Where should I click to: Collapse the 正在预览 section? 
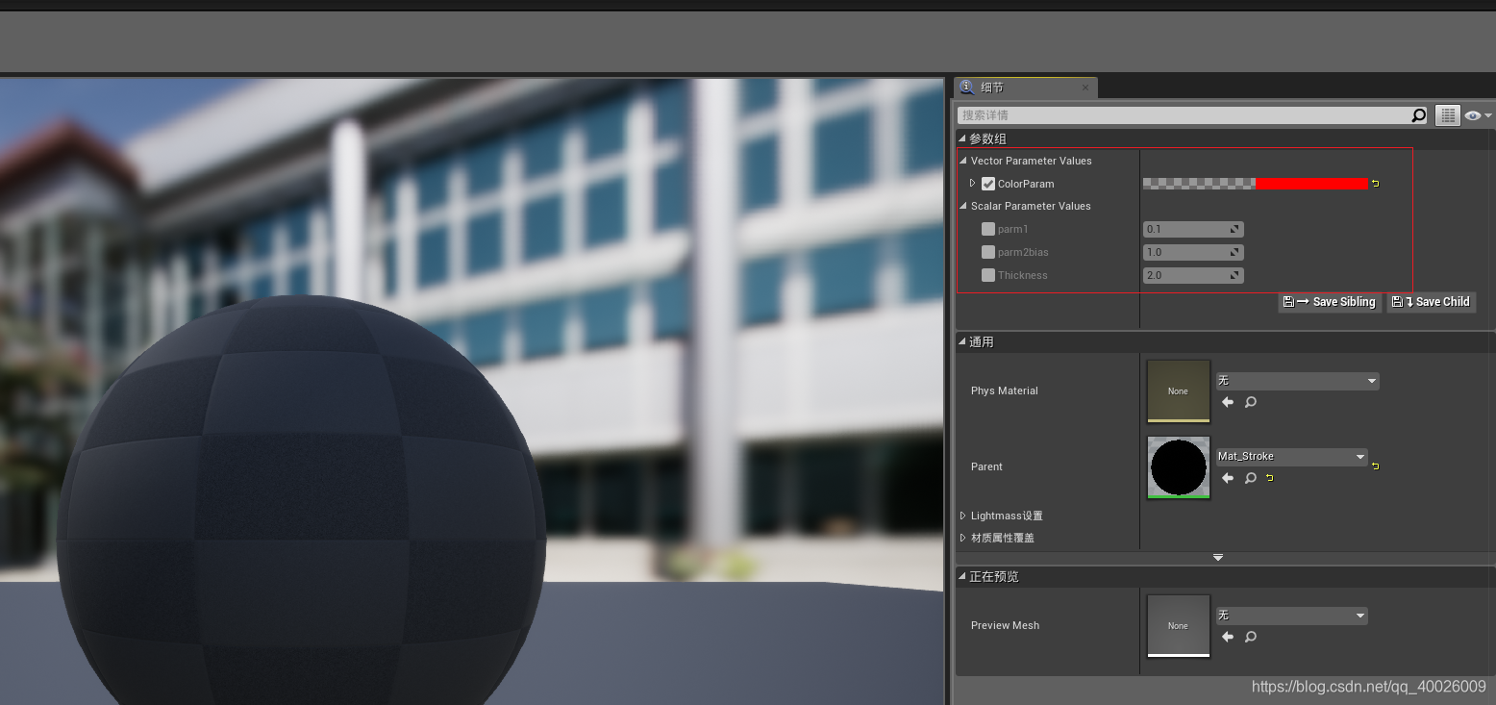pyautogui.click(x=962, y=577)
